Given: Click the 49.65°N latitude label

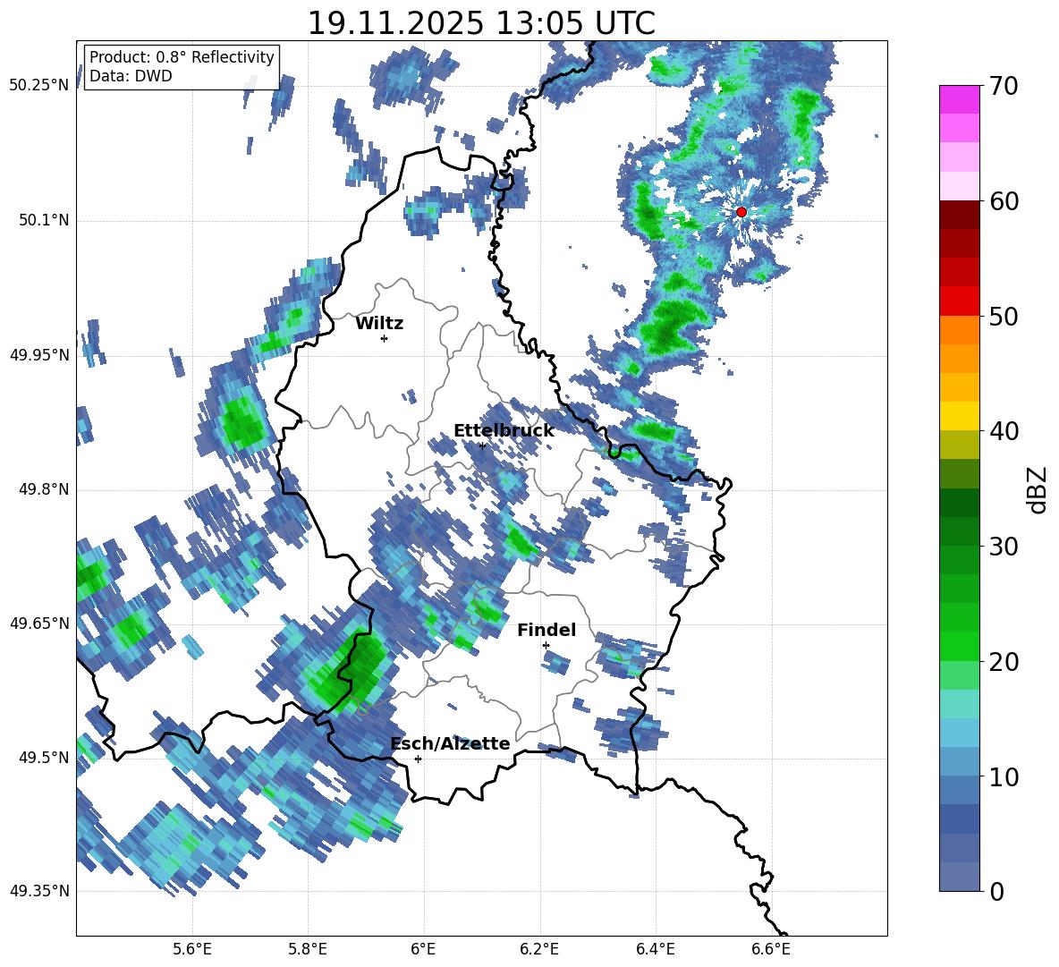Looking at the screenshot, I should 39,623.
